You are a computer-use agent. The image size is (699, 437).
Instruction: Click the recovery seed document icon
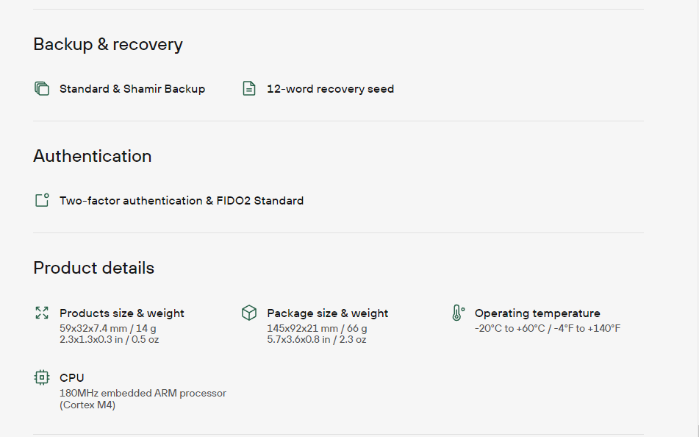249,88
